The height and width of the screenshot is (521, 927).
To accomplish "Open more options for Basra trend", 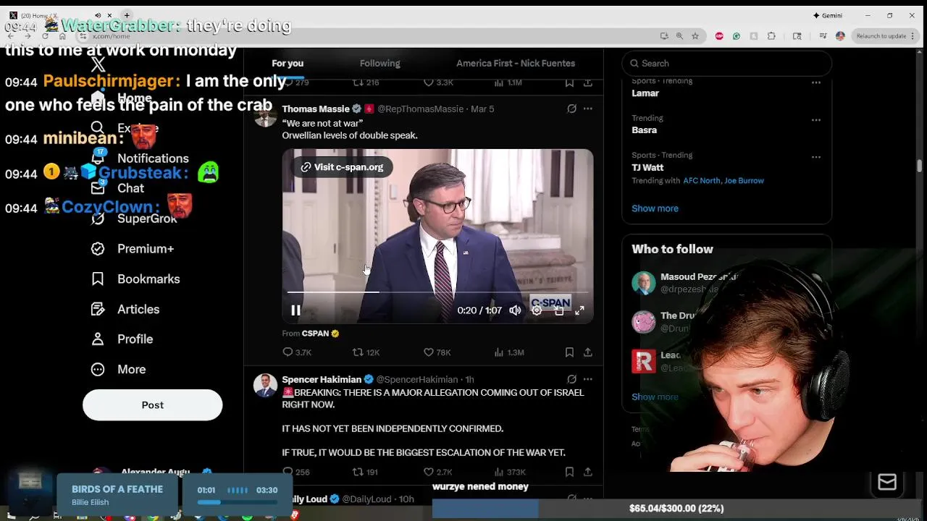I will (x=816, y=119).
